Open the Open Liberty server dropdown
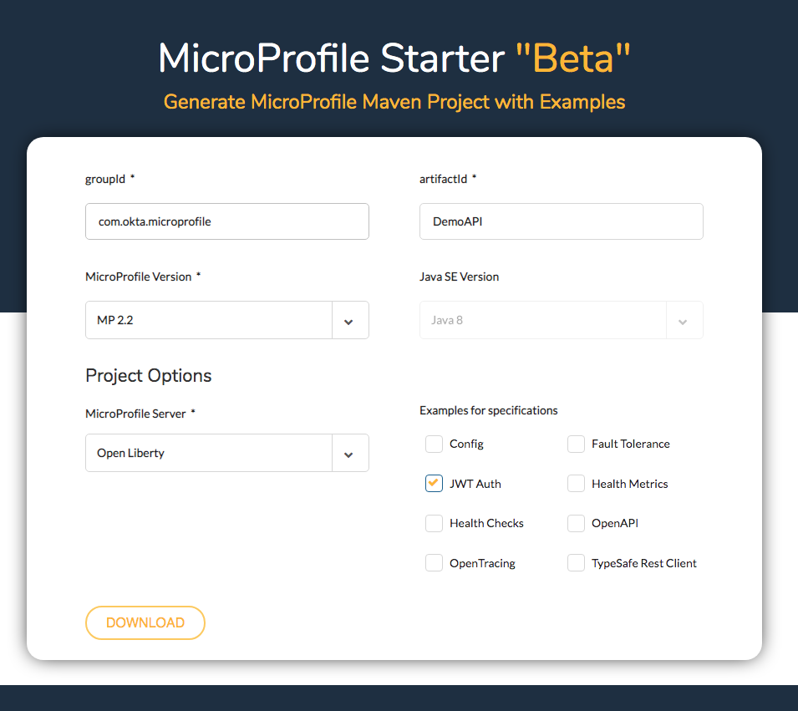Viewport: 798px width, 711px height. 209,453
